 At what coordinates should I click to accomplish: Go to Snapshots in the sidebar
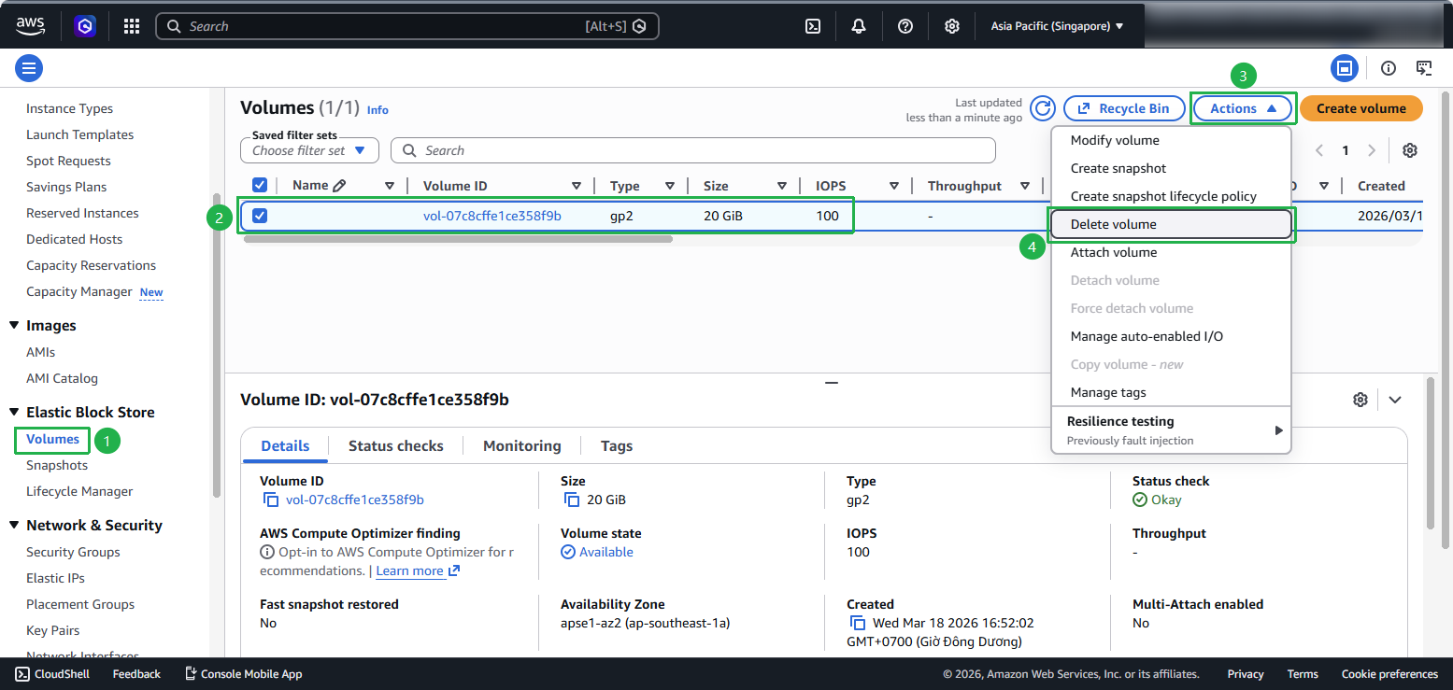point(57,465)
